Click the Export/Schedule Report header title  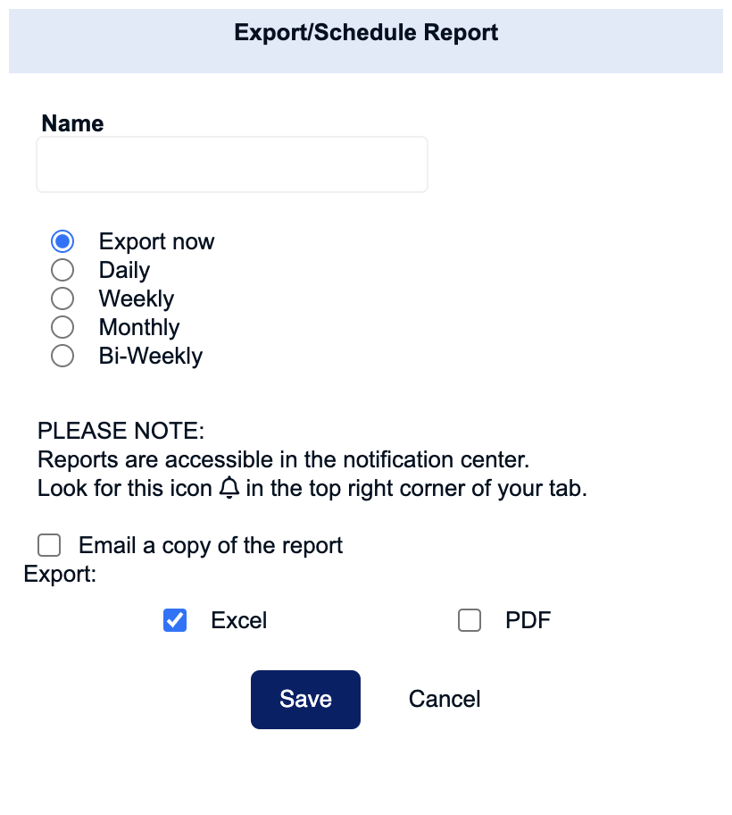tap(366, 32)
